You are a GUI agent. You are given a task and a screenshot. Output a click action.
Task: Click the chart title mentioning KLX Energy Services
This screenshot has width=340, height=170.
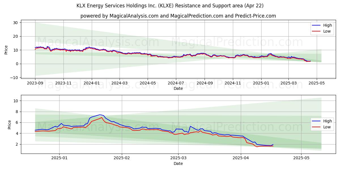pos(170,6)
